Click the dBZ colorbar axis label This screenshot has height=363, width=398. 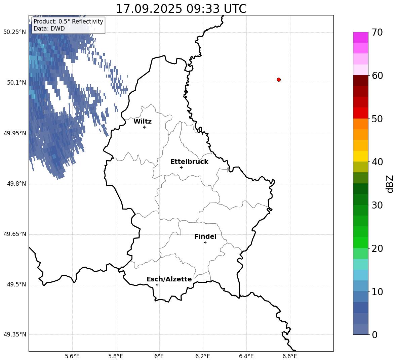[390, 184]
